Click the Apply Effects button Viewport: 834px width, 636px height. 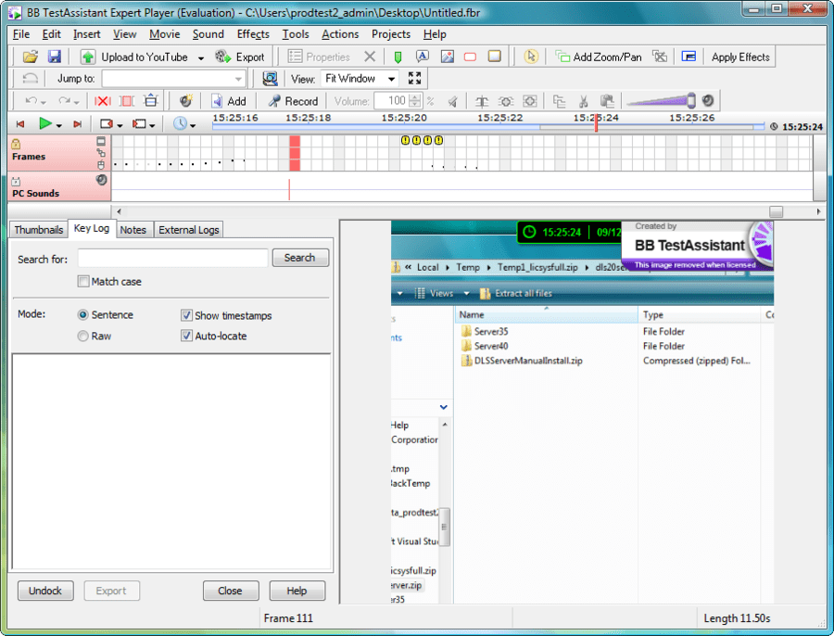pos(740,57)
